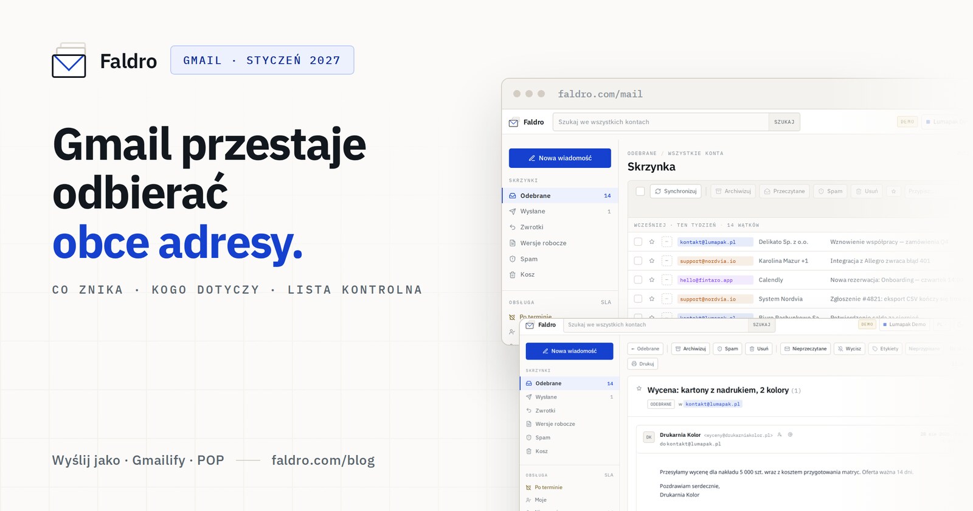This screenshot has height=511, width=973.
Task: Check the box for the Karolina Mazur +1 thread
Action: pyautogui.click(x=638, y=261)
